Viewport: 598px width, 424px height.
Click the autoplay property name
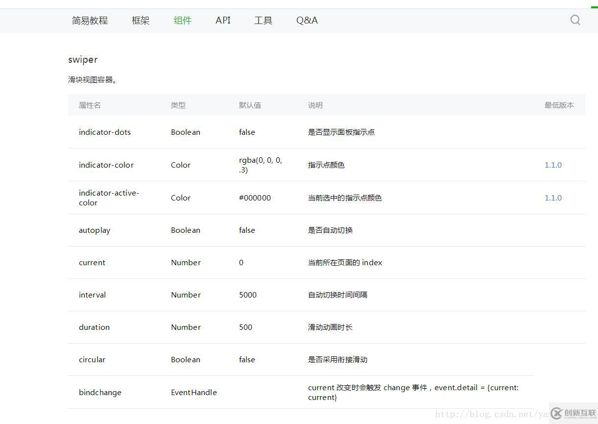tap(95, 230)
